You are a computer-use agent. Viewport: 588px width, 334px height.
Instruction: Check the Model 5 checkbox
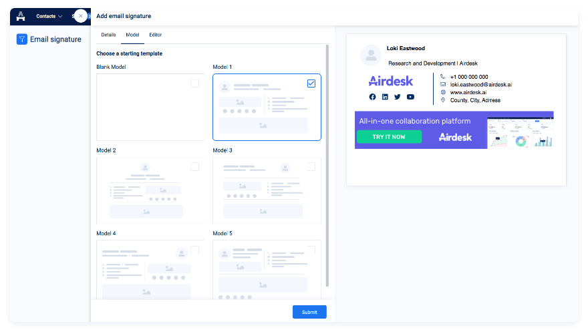(311, 250)
